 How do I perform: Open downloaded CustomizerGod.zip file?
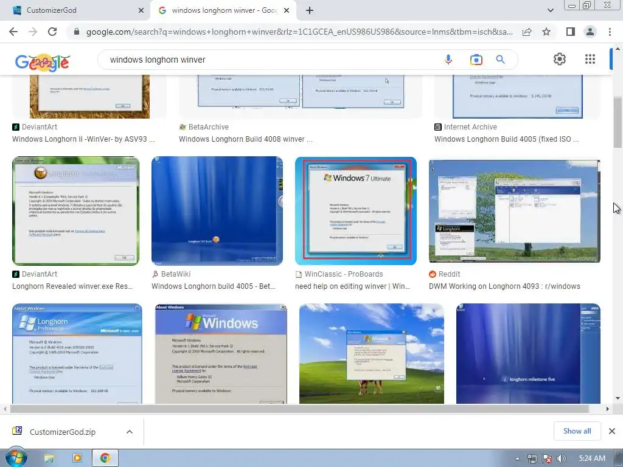63,432
